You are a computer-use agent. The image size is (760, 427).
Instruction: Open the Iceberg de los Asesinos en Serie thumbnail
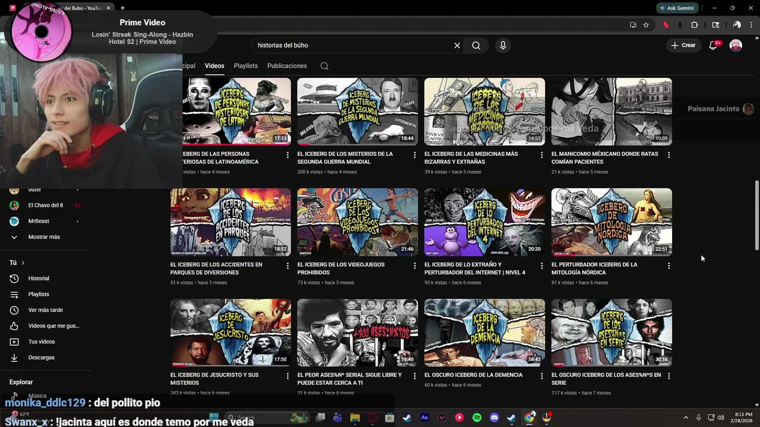tap(612, 333)
